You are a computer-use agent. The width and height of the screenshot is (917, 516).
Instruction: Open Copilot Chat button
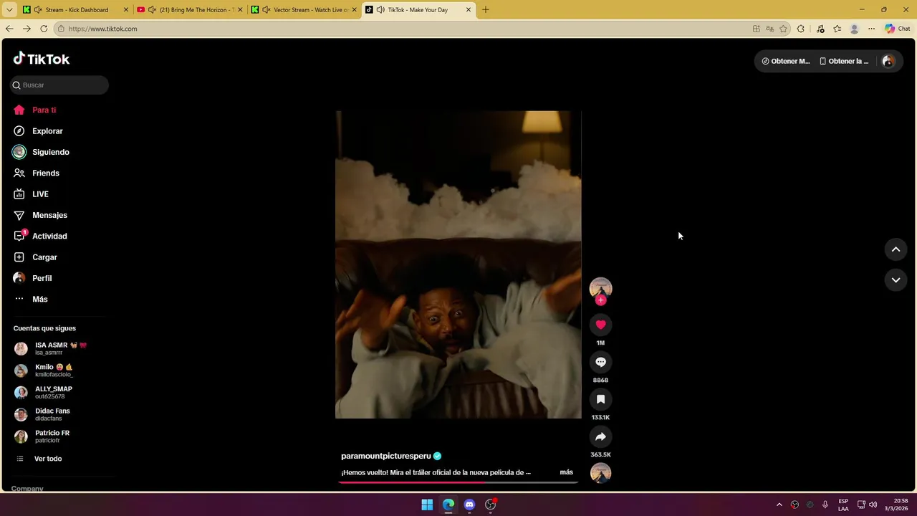(898, 29)
